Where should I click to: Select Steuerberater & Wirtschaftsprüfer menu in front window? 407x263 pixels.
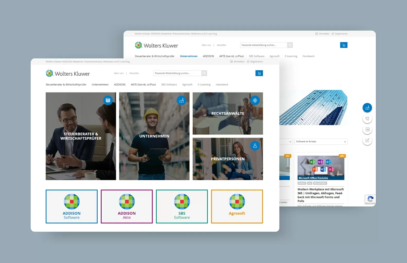(x=66, y=85)
